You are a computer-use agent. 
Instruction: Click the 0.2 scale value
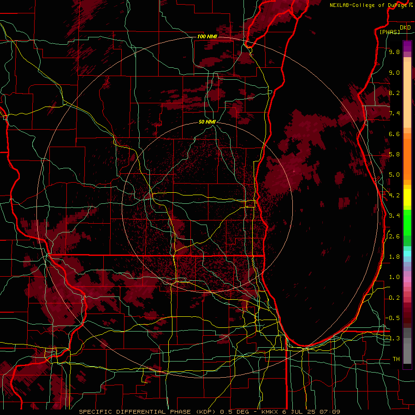[x=394, y=298]
